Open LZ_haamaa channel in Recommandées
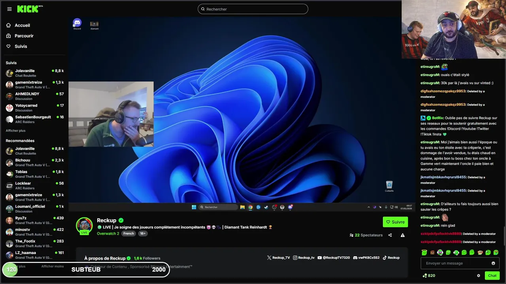Viewport: 506px width, 284px height. pyautogui.click(x=35, y=255)
